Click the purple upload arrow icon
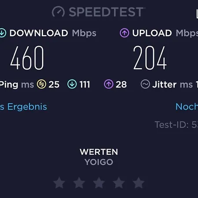Image resolution: width=198 pixels, height=198 pixels. click(x=125, y=33)
